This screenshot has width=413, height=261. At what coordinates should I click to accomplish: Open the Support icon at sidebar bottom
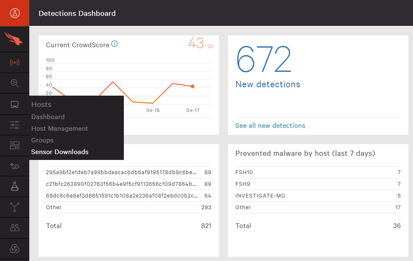[14, 248]
